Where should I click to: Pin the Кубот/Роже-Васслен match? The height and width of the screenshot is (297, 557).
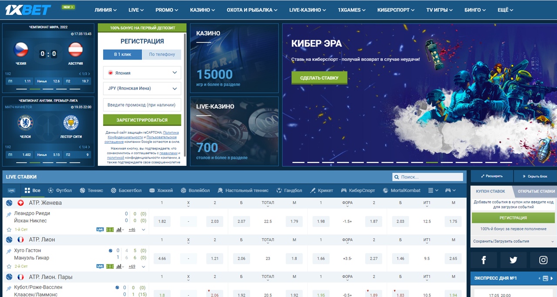click(x=9, y=288)
